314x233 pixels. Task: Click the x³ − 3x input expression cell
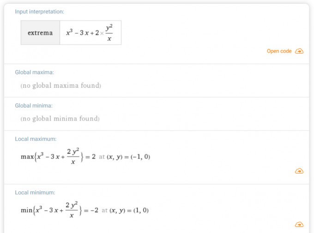tap(91, 33)
